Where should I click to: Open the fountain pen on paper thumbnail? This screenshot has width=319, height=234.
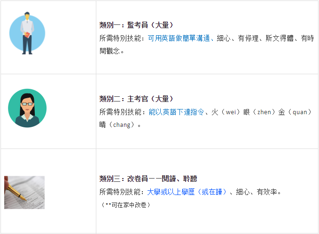(24, 193)
